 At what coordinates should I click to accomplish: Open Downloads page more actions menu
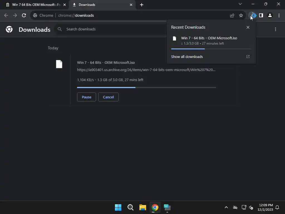click(276, 29)
